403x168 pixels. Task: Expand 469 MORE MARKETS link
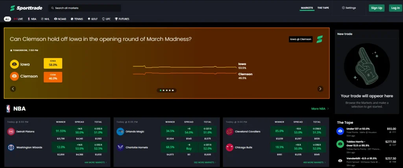point(314,163)
